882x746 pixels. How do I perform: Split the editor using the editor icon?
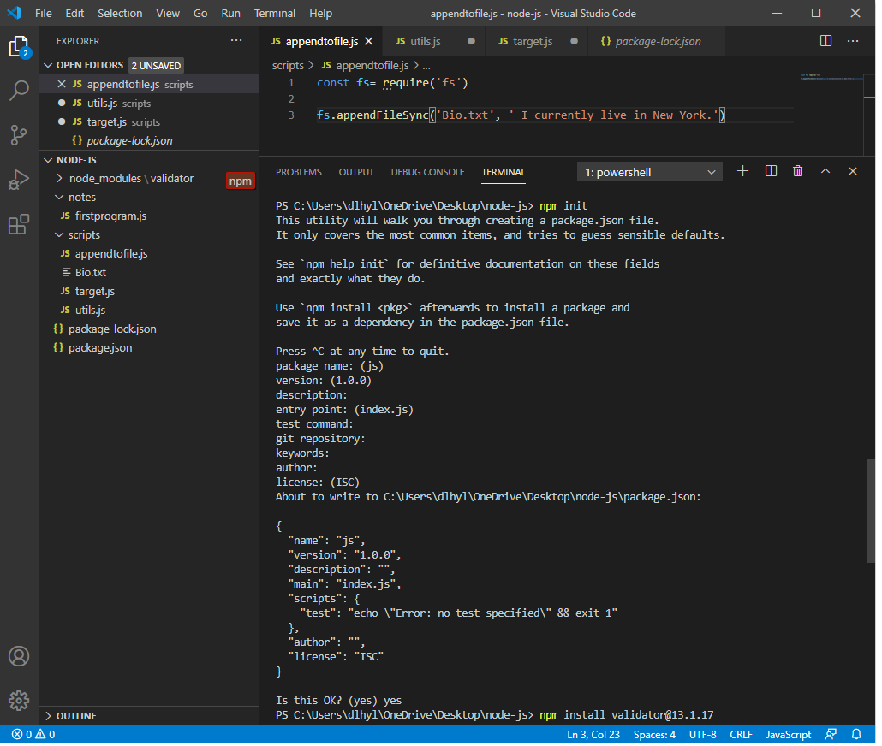tap(825, 40)
